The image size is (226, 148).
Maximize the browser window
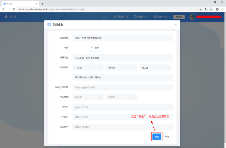[x=215, y=2]
